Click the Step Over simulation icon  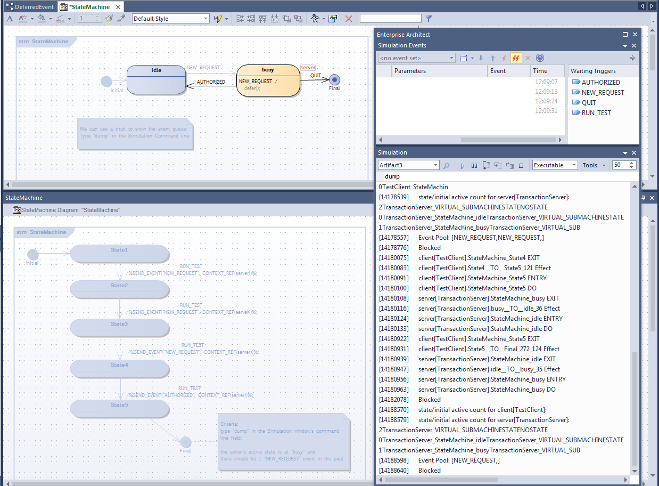pyautogui.click(x=498, y=166)
